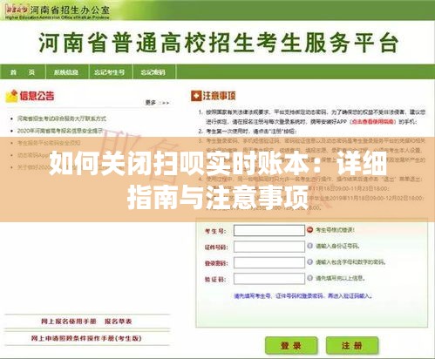
Task: Click the 河南省招生办公室 logo icon
Action: pos(17,10)
